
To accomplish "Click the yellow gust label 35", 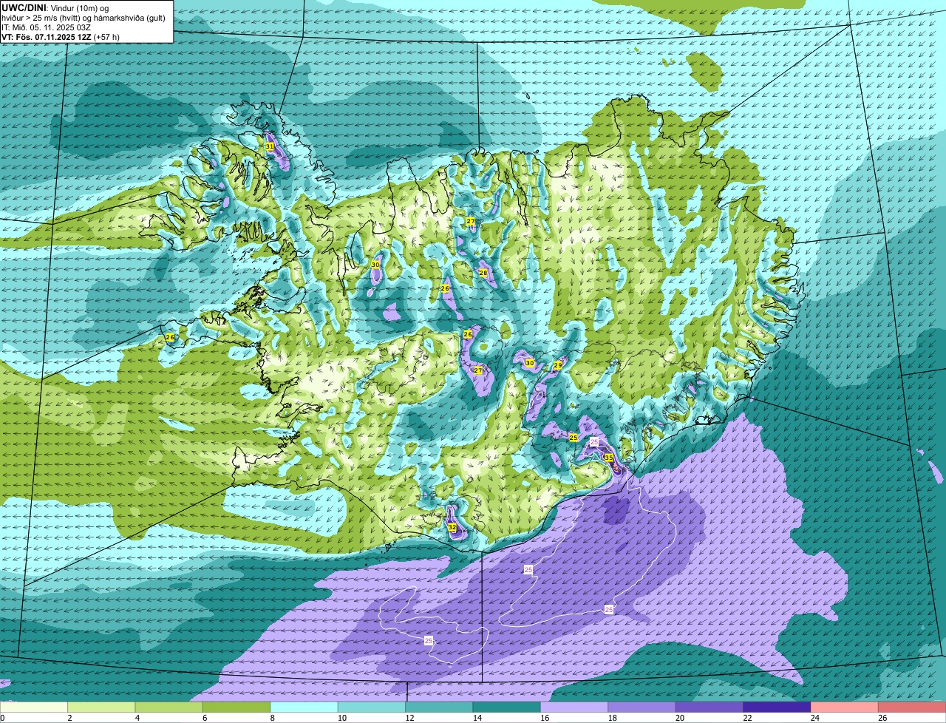I will pyautogui.click(x=609, y=458).
